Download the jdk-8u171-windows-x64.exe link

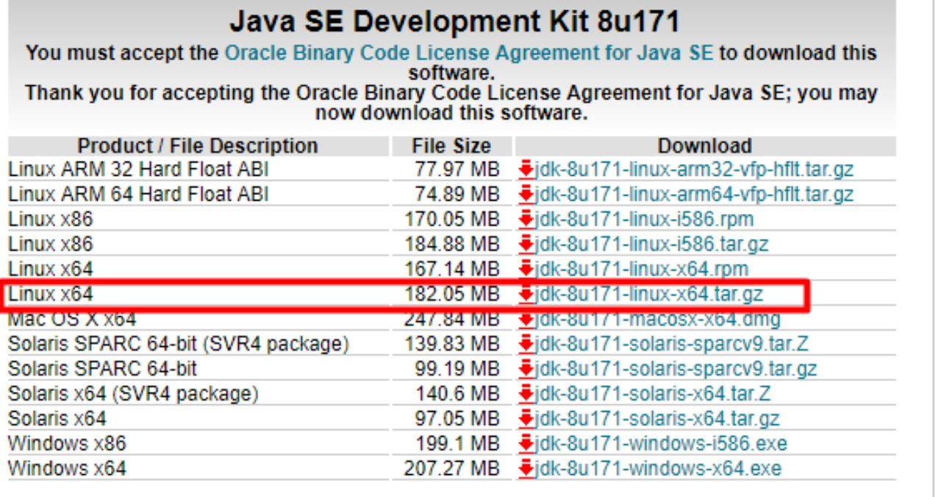pos(658,468)
